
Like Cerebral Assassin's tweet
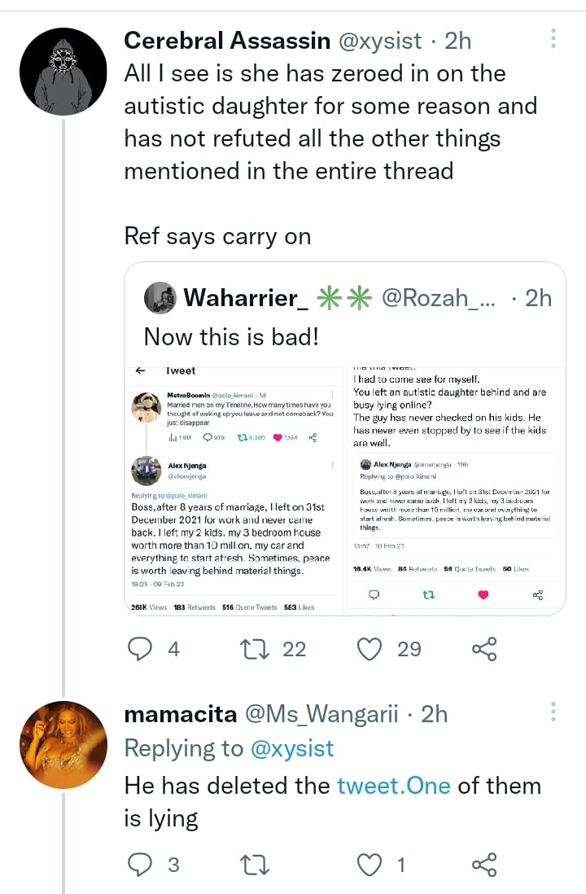tap(370, 648)
